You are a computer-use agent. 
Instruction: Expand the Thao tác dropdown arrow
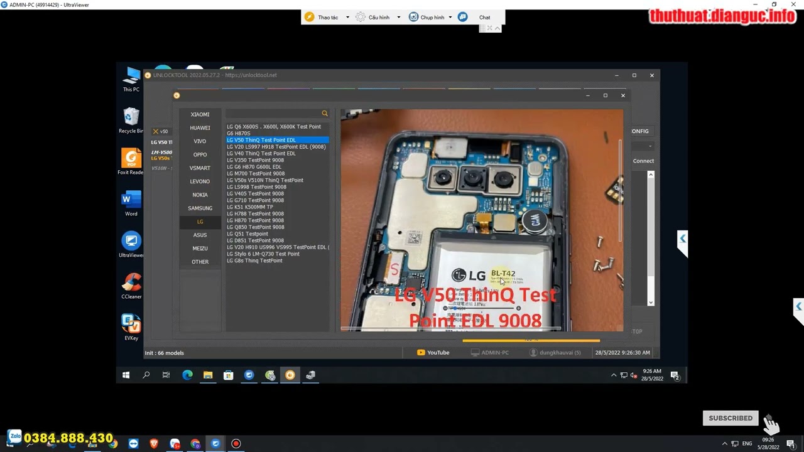click(x=347, y=17)
